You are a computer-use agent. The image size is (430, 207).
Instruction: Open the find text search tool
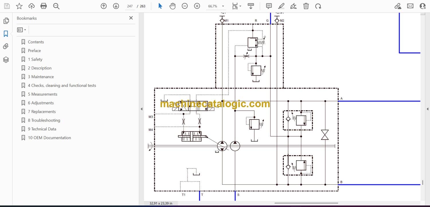pos(56,6)
